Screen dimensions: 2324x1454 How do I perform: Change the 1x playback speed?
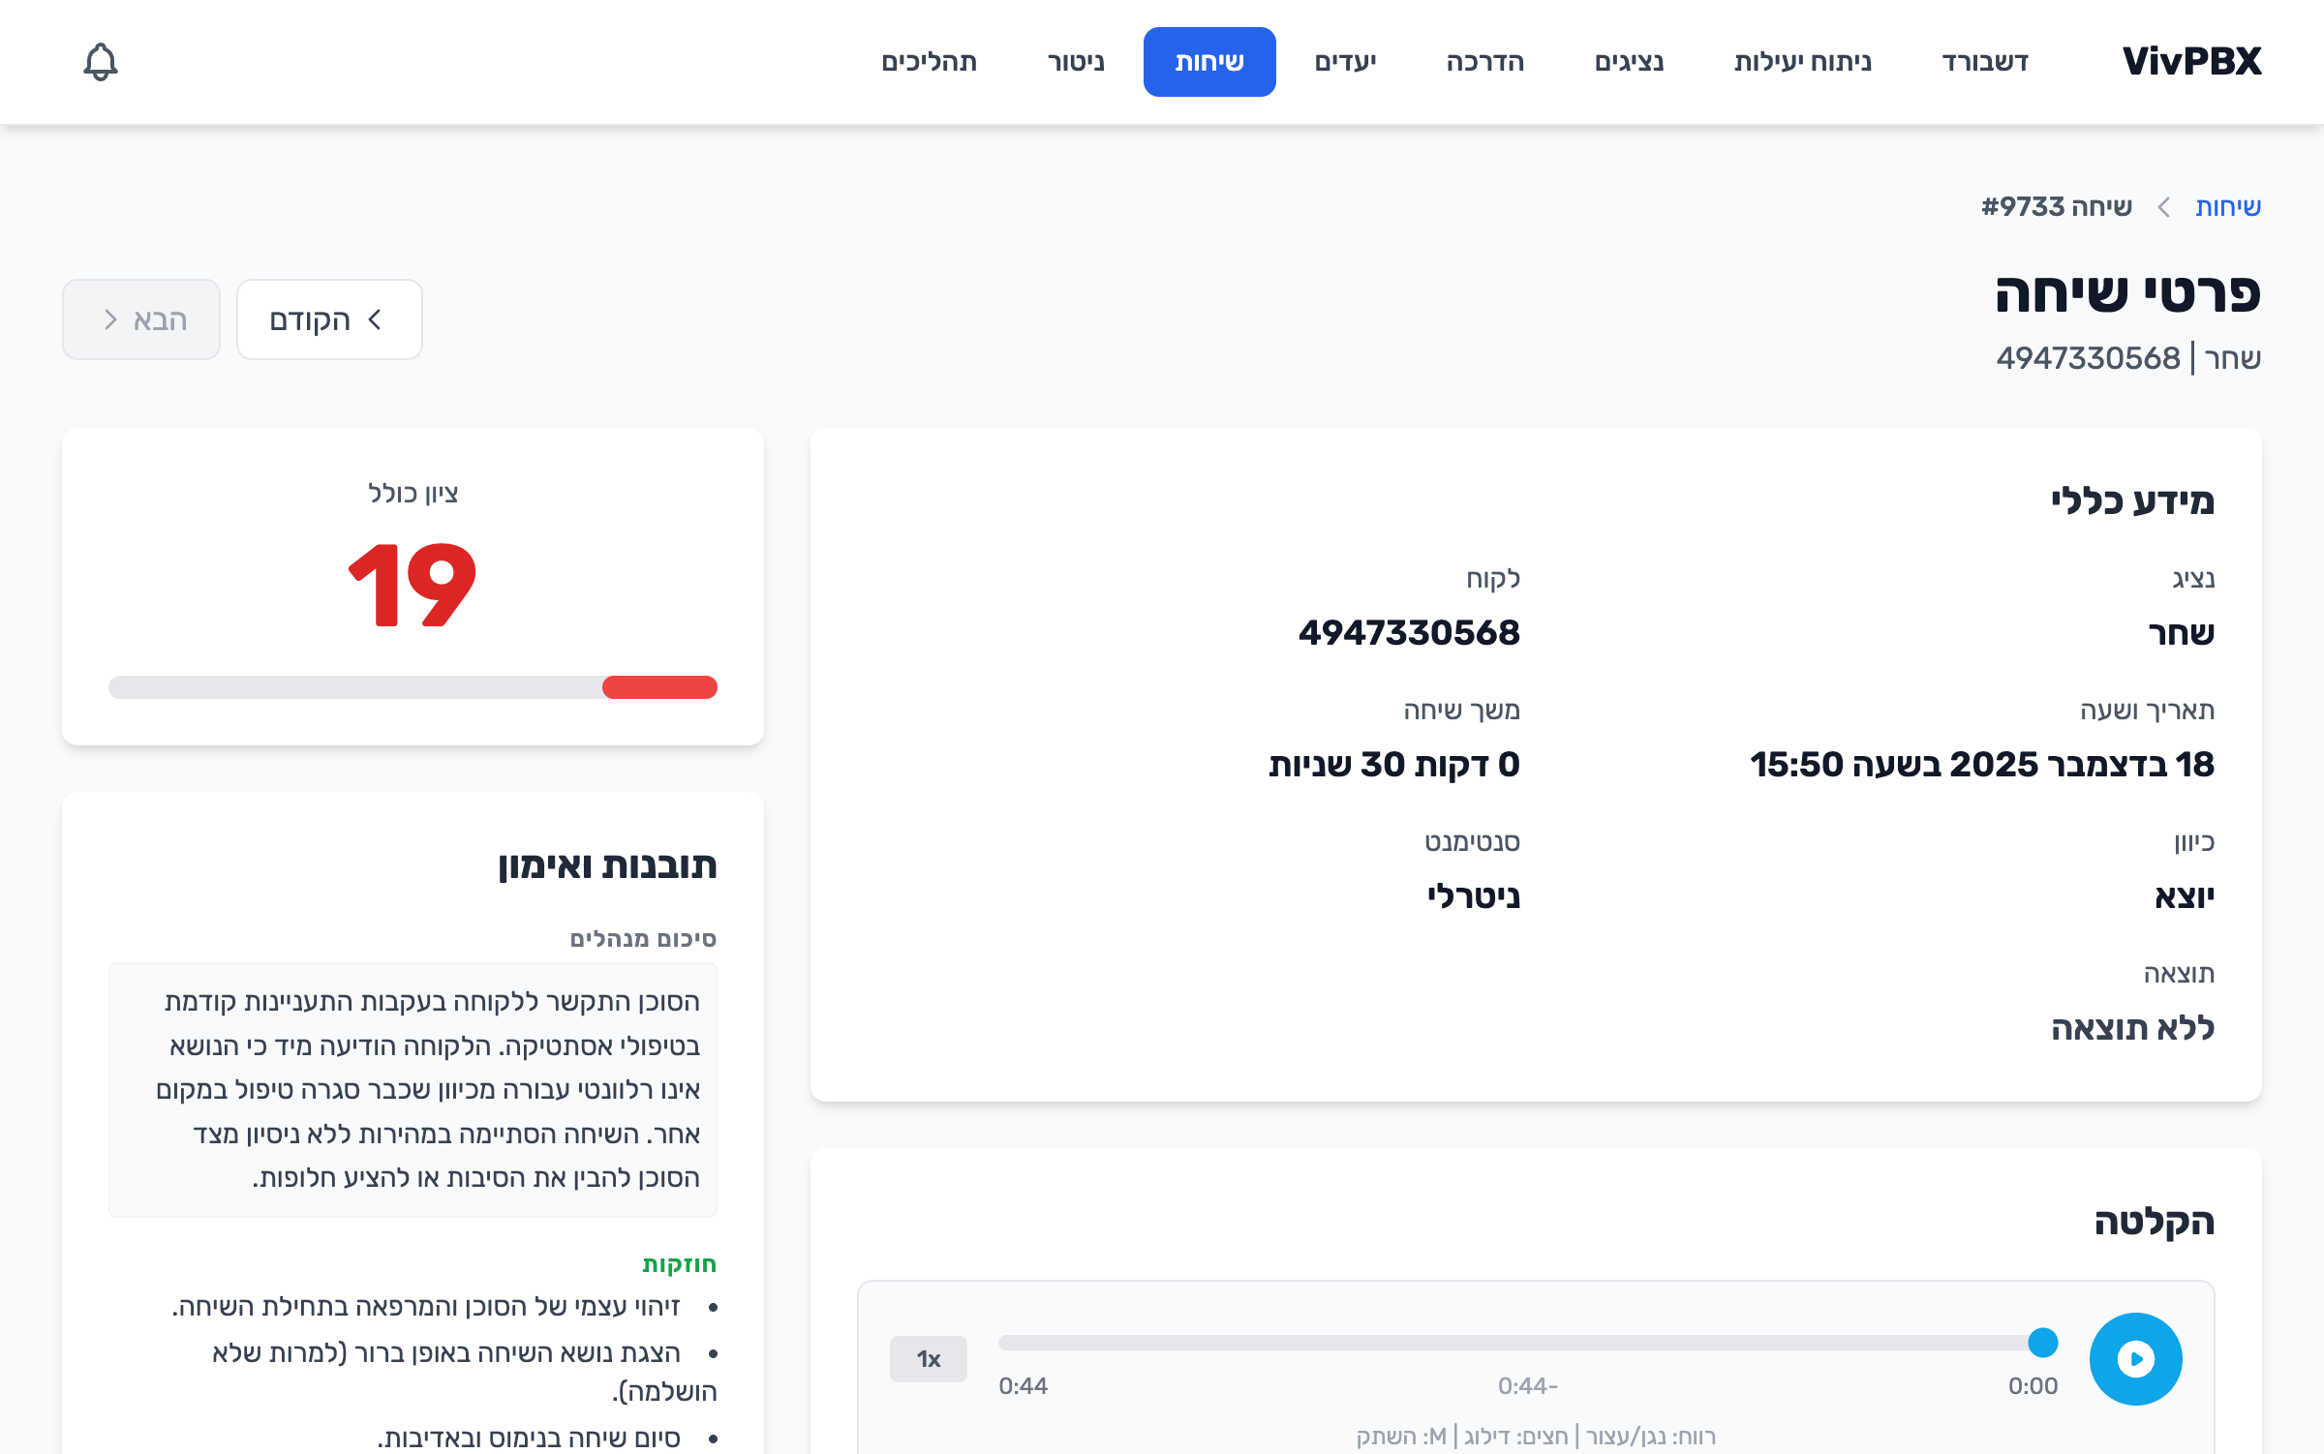pyautogui.click(x=928, y=1358)
